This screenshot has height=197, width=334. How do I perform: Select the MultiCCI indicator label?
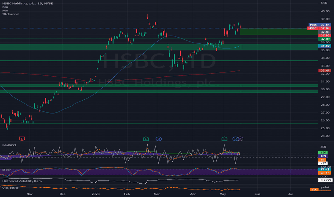pos(9,145)
